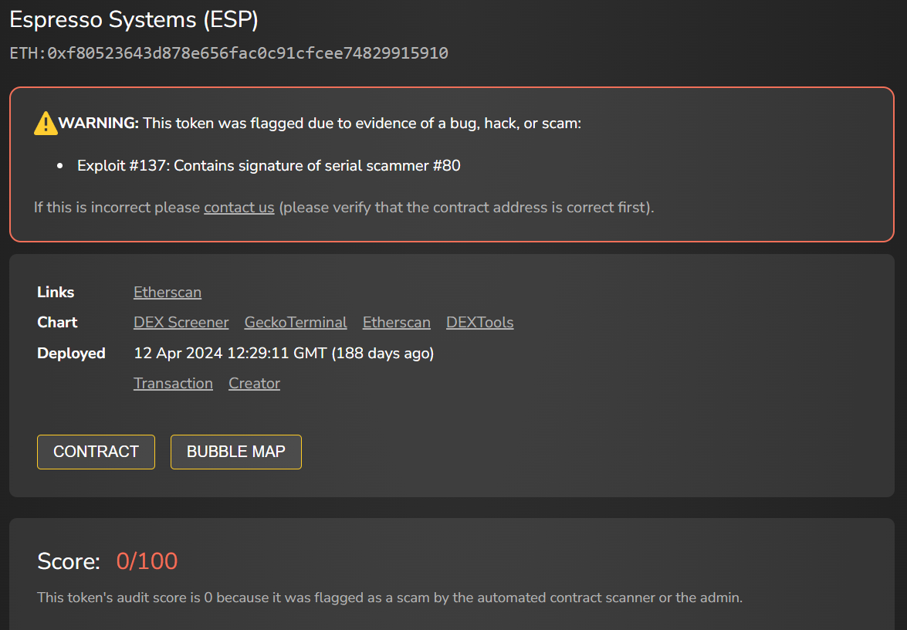Image resolution: width=907 pixels, height=630 pixels.
Task: View the deployment Transaction link
Action: (x=173, y=383)
